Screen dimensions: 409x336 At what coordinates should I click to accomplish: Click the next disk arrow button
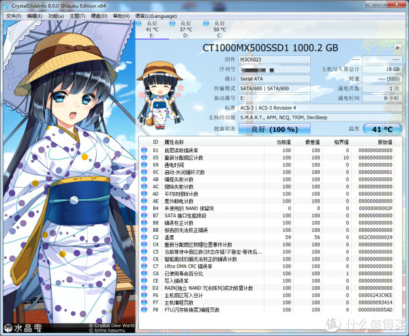point(397,48)
